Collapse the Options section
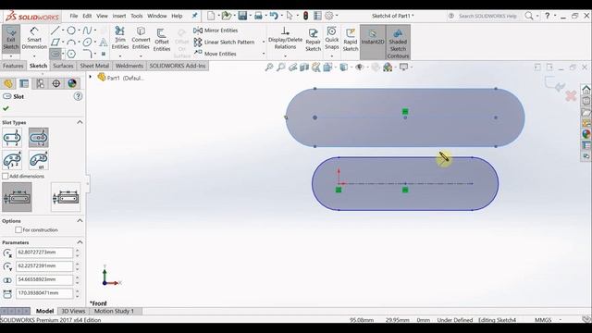The width and height of the screenshot is (592, 333). click(80, 220)
